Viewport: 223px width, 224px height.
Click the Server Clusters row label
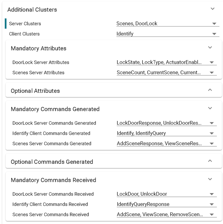[25, 24]
